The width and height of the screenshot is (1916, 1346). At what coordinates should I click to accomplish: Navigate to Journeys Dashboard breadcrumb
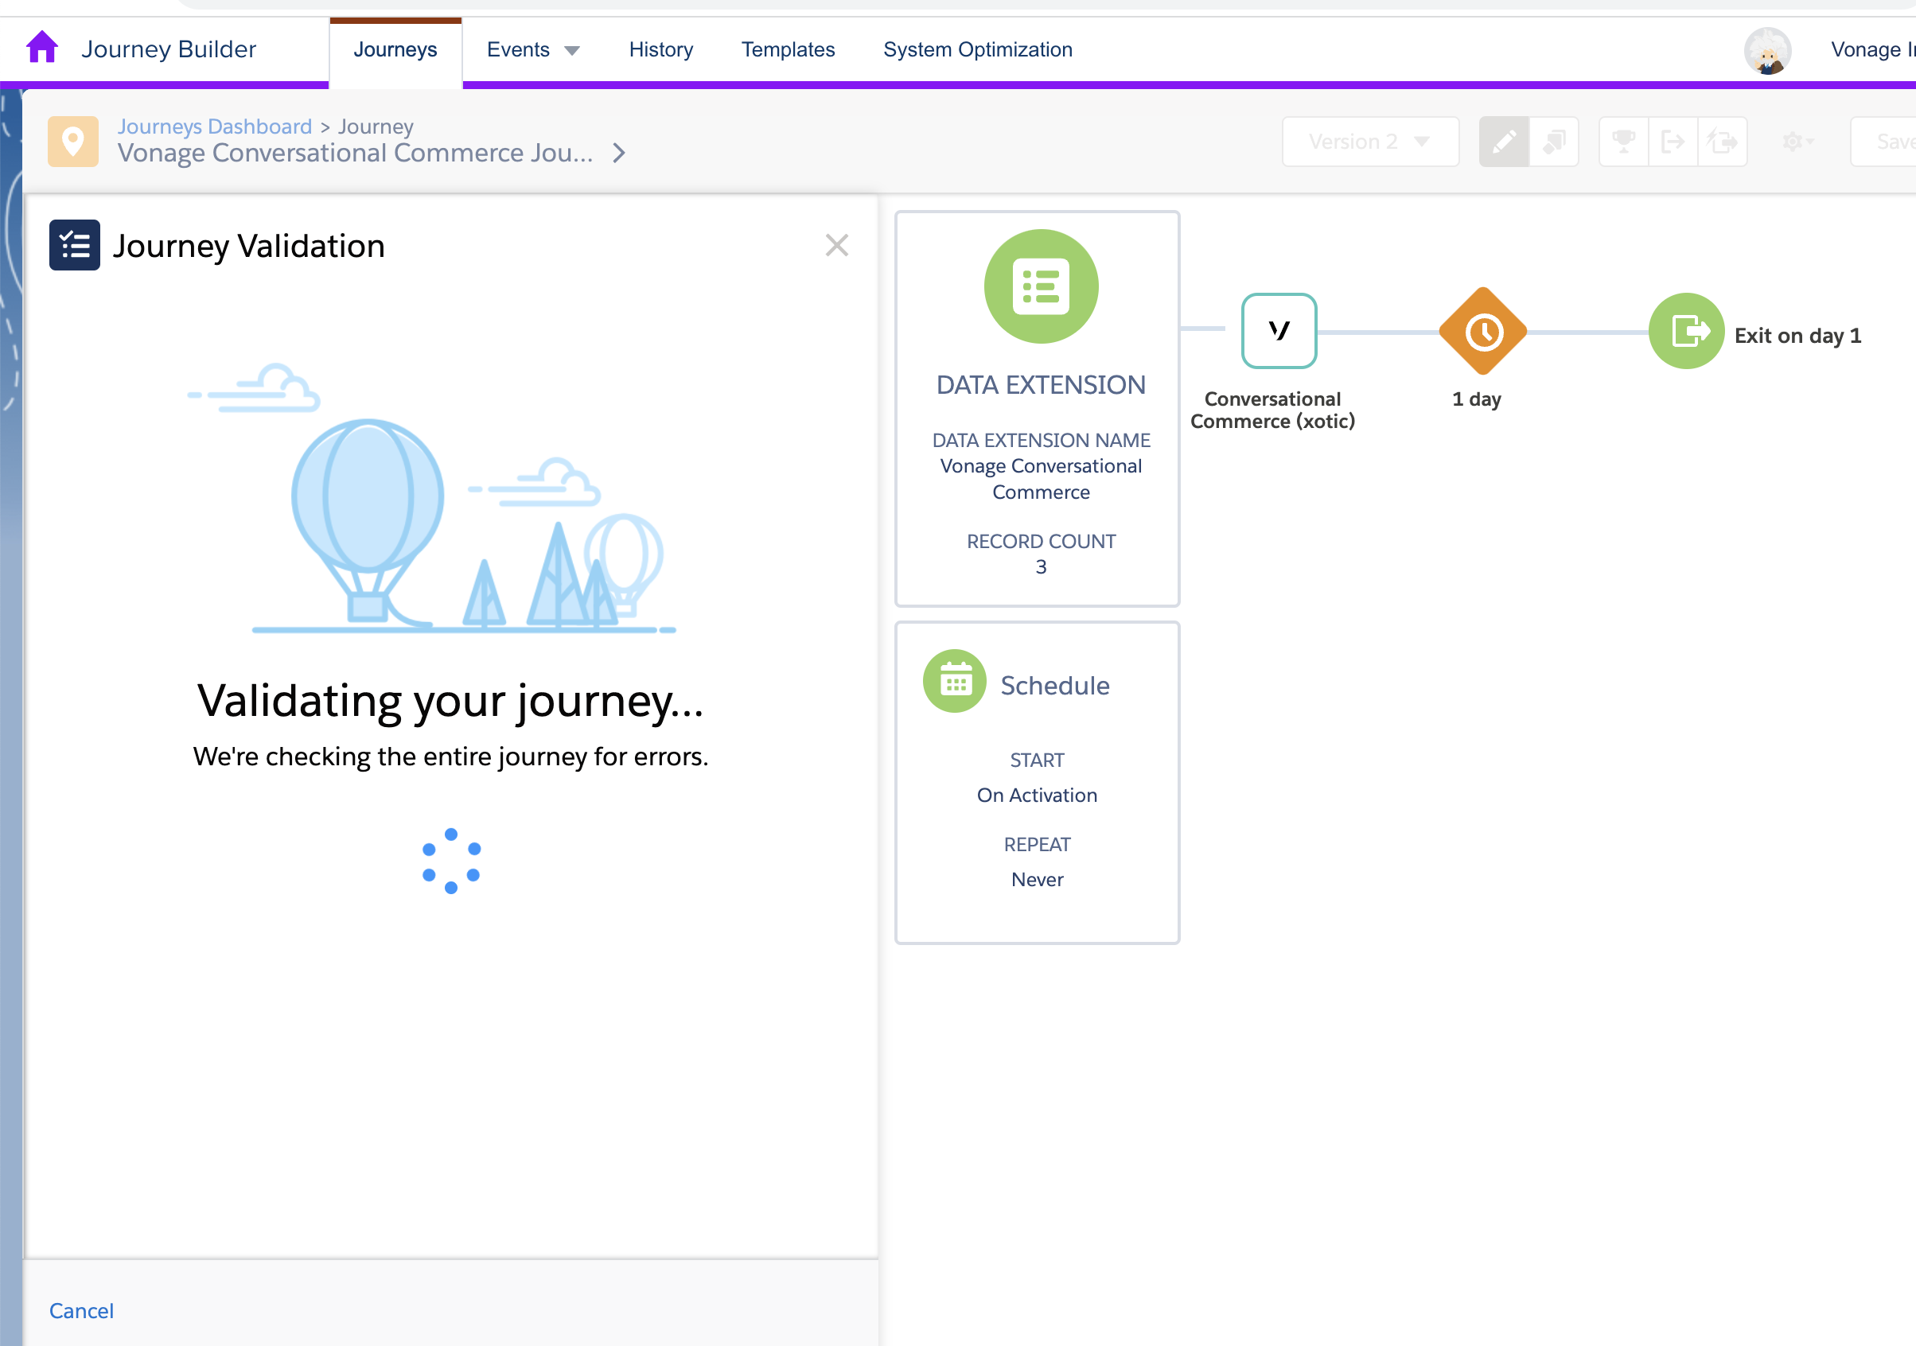(x=215, y=125)
